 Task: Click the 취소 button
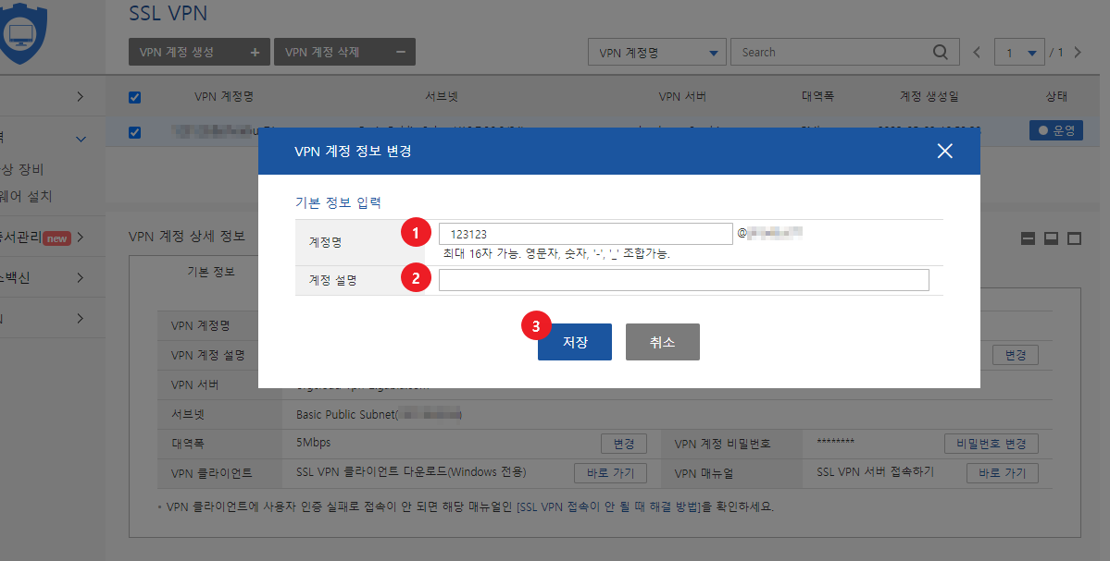tap(663, 342)
